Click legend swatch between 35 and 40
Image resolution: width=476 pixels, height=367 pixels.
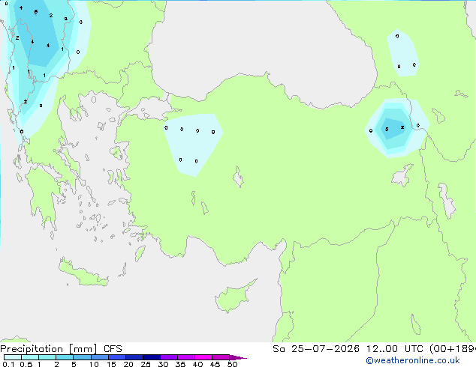tap(186, 357)
